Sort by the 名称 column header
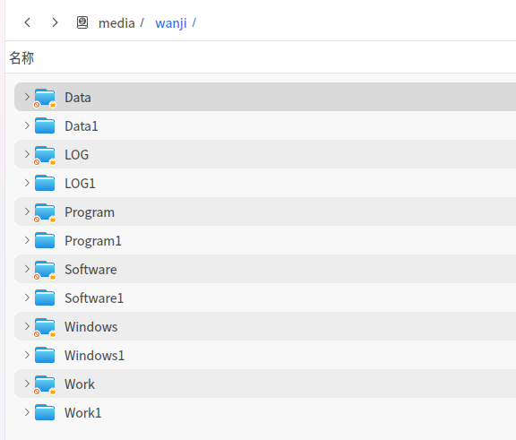This screenshot has height=440, width=516. pos(21,58)
